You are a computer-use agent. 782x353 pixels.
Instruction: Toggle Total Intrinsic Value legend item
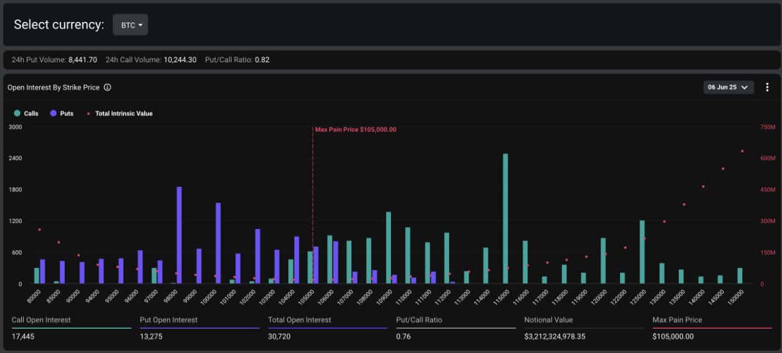(120, 114)
